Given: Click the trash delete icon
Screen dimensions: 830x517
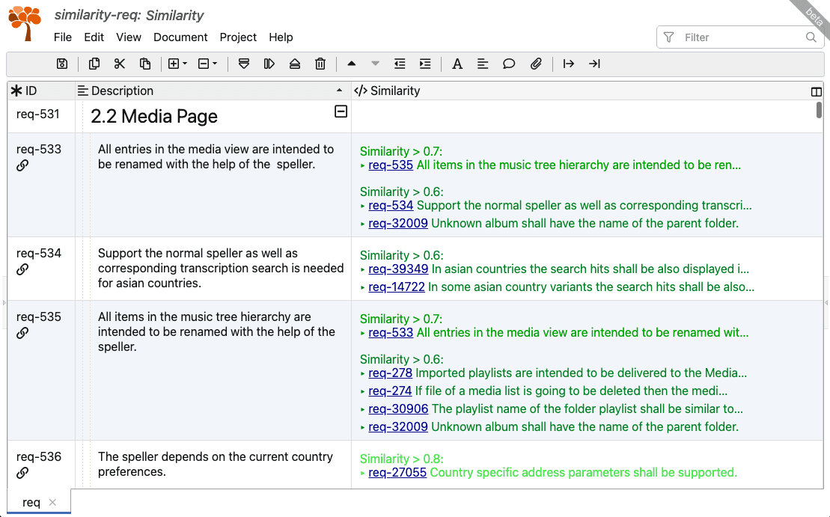Looking at the screenshot, I should click(x=320, y=64).
